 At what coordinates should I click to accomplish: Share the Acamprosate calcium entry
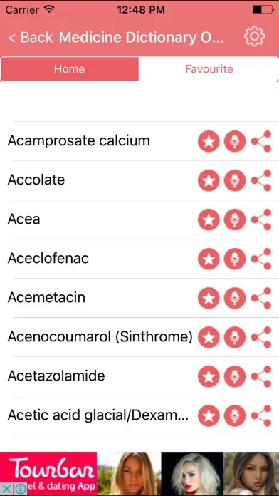coord(261,141)
